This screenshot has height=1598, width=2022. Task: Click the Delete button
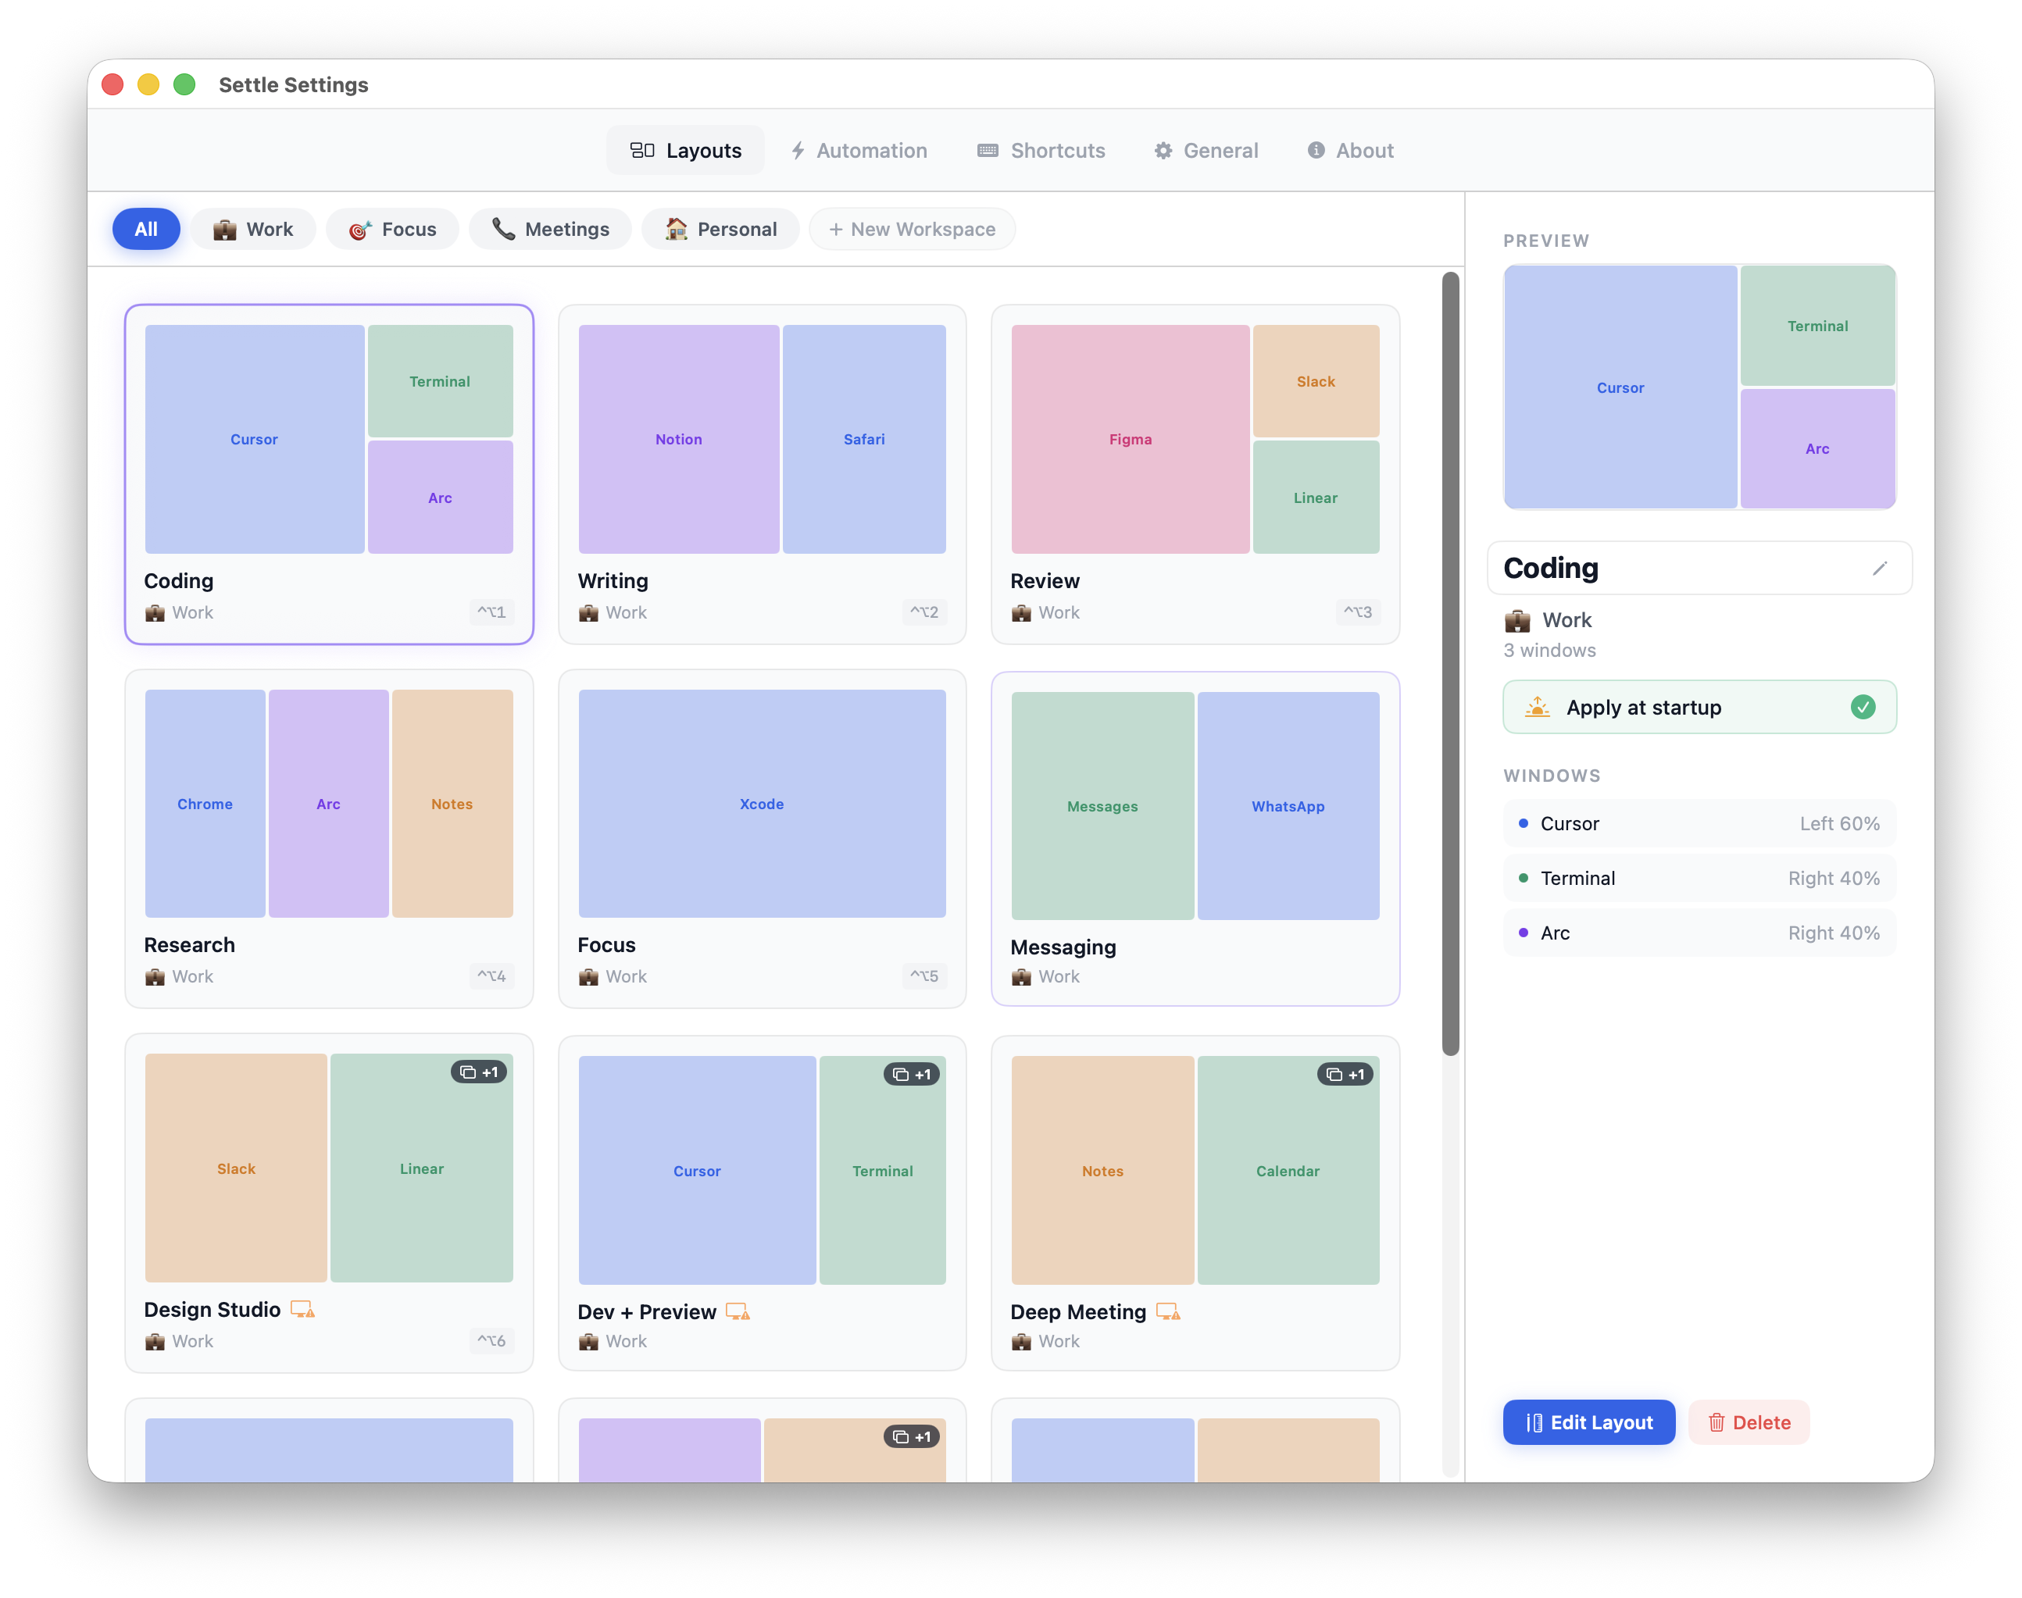pos(1748,1422)
